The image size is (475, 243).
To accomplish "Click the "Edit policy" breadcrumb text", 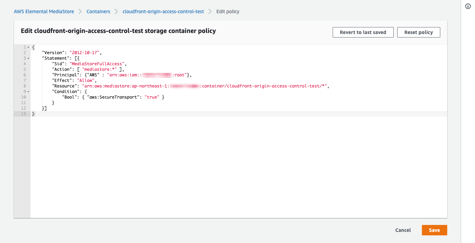I will (228, 11).
